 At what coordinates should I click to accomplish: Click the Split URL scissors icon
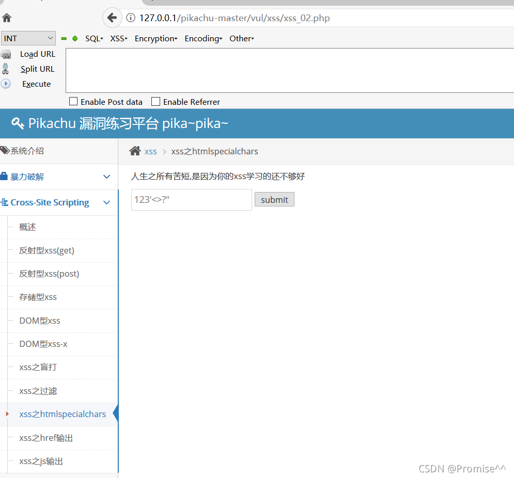point(5,69)
